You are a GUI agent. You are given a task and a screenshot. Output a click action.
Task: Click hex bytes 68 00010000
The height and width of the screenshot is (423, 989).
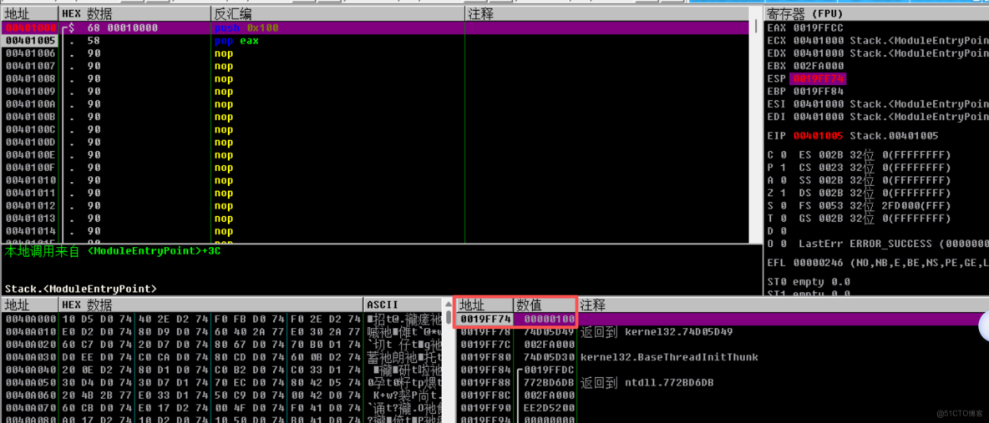pyautogui.click(x=122, y=28)
